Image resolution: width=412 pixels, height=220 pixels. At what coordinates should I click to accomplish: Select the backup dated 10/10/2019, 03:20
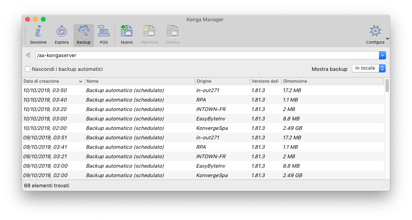point(203,109)
